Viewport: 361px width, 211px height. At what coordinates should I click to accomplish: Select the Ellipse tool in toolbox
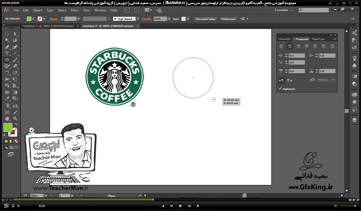[7, 60]
